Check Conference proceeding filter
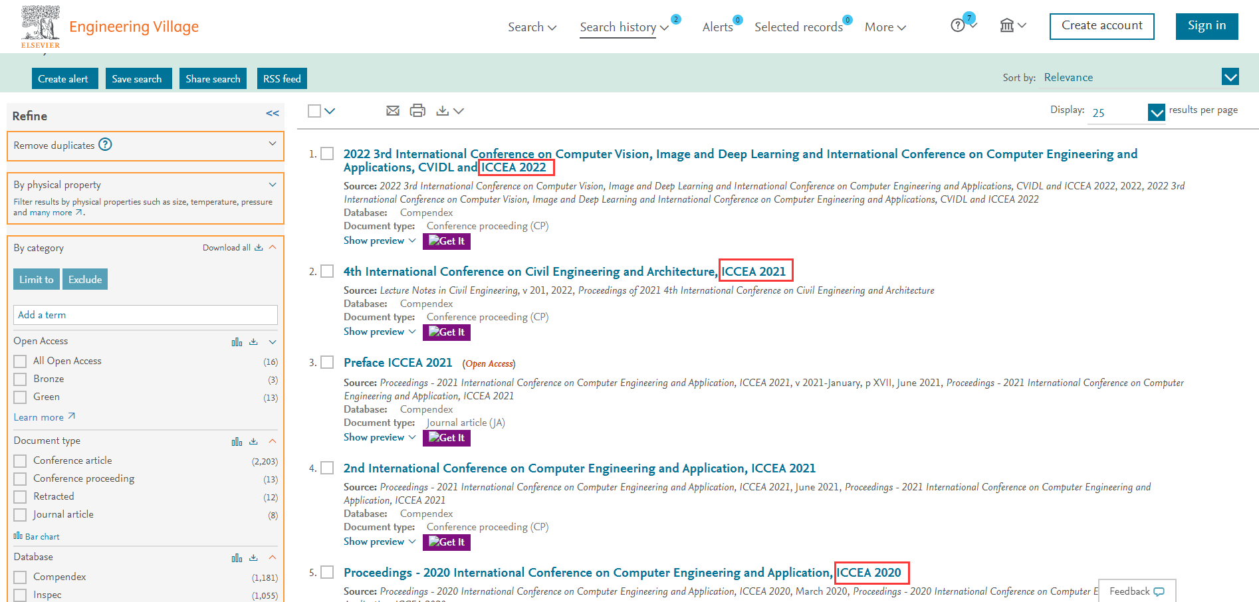Viewport: 1259px width, 602px height. (x=20, y=478)
